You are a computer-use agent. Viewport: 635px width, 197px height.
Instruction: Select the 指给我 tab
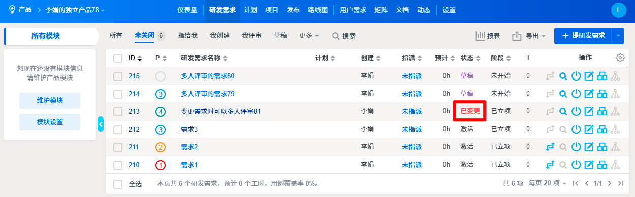tap(187, 36)
